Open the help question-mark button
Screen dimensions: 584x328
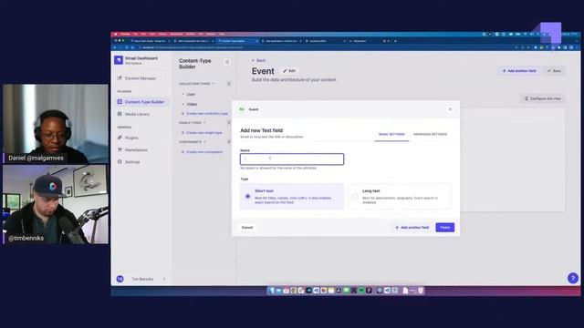573,278
